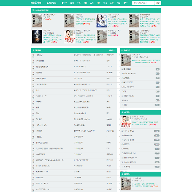This screenshot has height=192, width=192.
Task: Focus the search input field in header
Action: click(x=143, y=3)
